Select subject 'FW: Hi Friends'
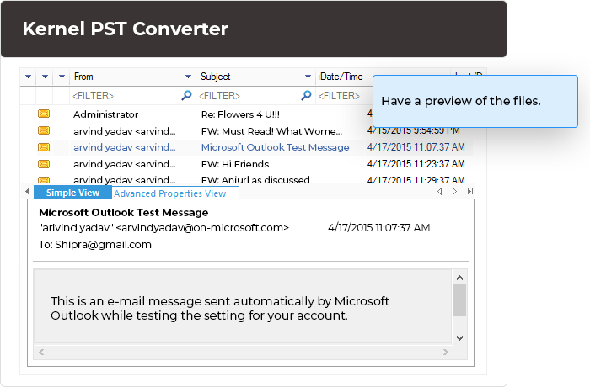This screenshot has width=590, height=387. 235,164
